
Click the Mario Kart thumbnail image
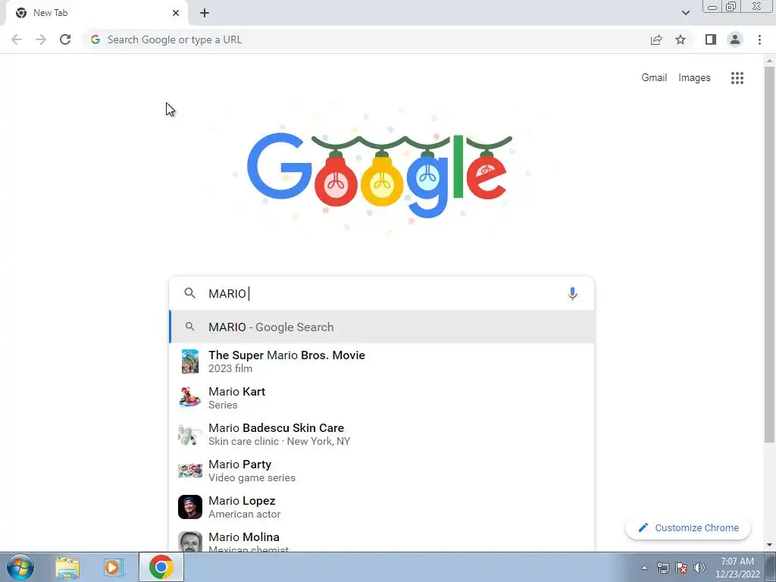point(190,398)
